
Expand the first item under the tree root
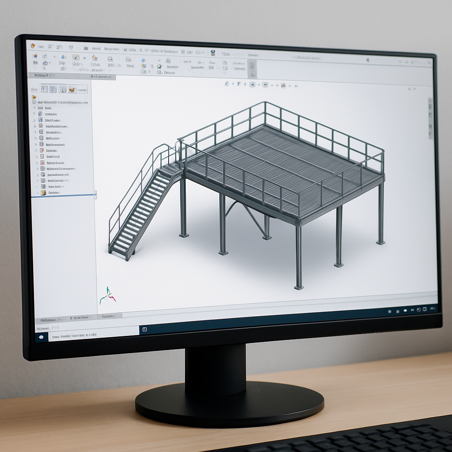(x=35, y=108)
